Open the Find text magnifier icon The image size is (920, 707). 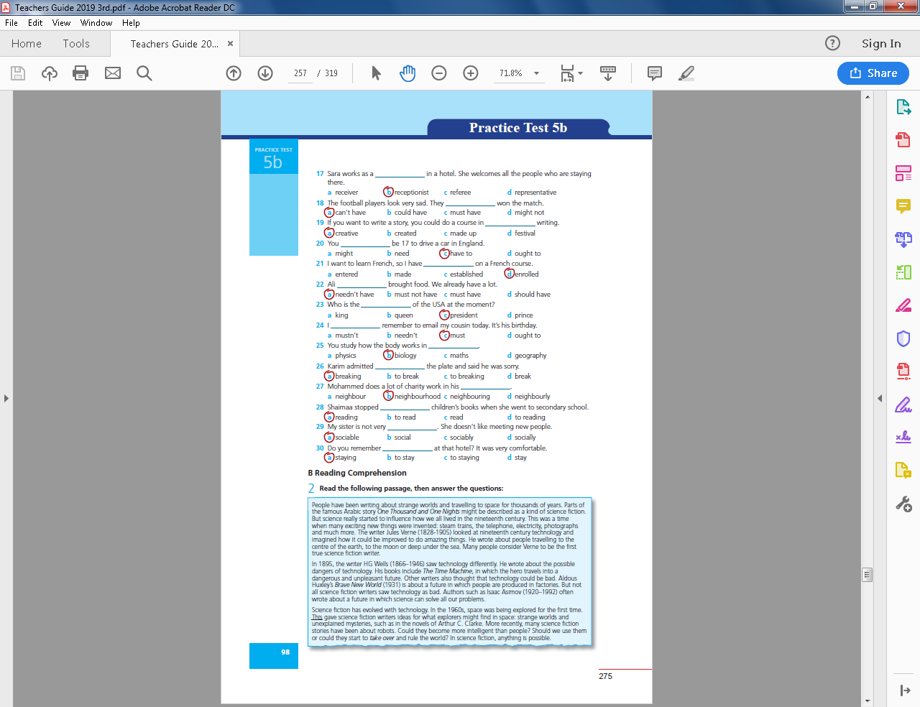(x=144, y=73)
